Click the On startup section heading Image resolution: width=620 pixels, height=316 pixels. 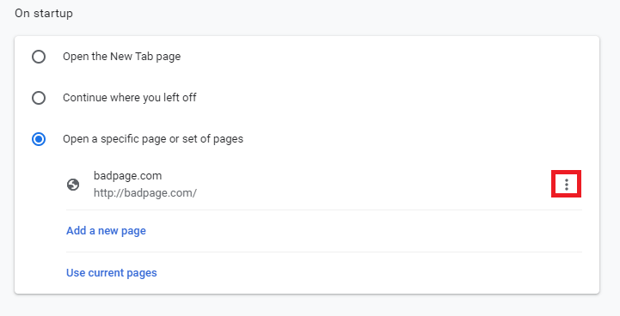[x=44, y=14]
